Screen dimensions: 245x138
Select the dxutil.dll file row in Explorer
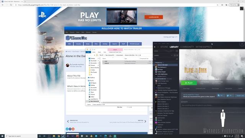pos(127,63)
